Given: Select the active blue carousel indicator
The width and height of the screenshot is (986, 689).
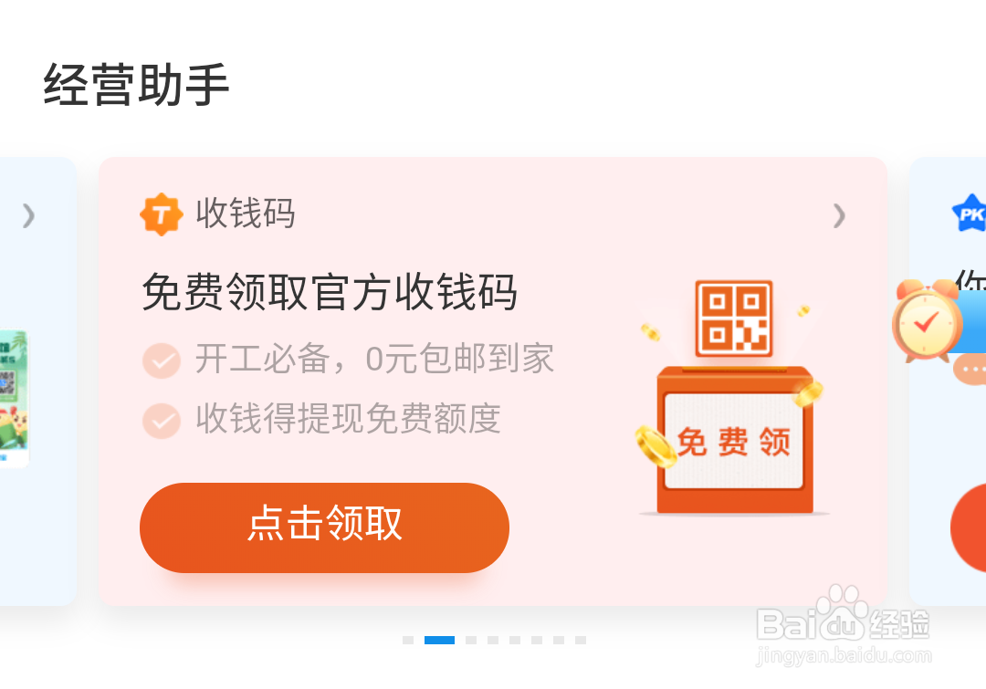Looking at the screenshot, I should (439, 640).
